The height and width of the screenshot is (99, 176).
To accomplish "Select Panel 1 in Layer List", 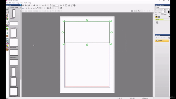I will tap(162, 40).
